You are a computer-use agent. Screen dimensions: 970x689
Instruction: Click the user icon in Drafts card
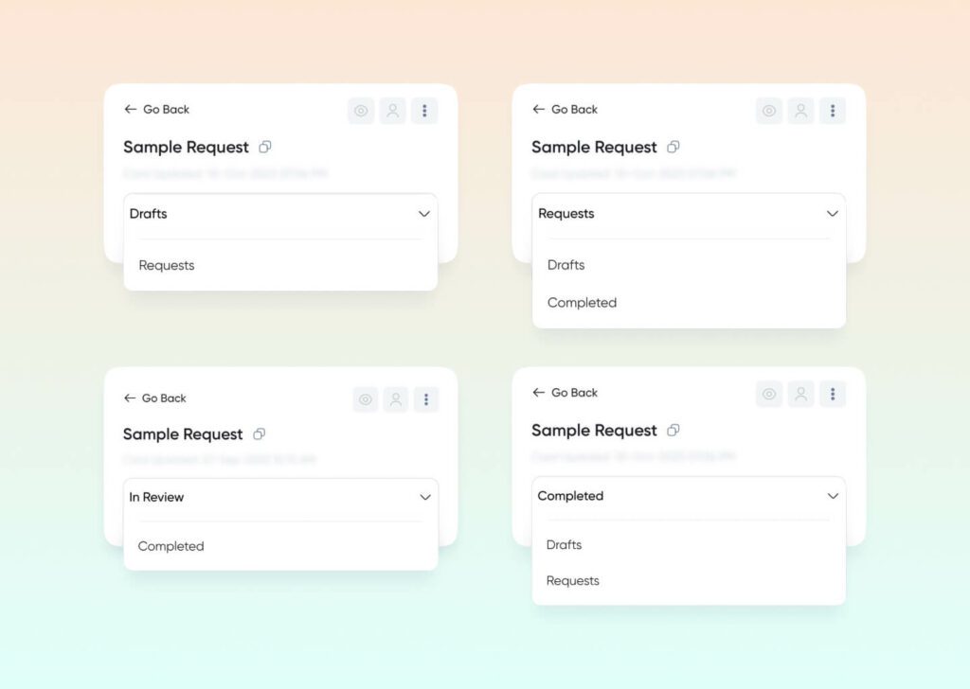[x=392, y=111]
